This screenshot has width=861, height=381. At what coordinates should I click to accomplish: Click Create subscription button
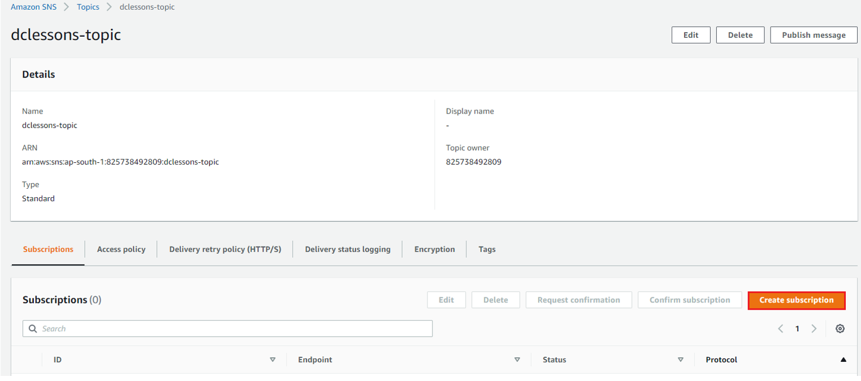[x=797, y=300]
